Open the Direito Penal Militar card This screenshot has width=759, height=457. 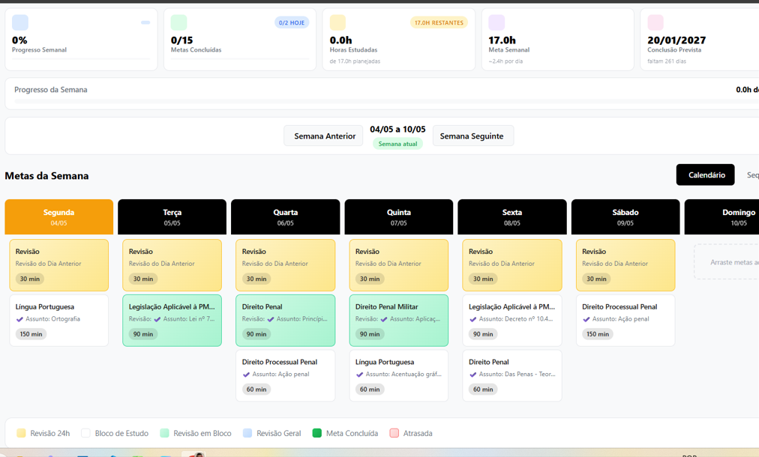(x=399, y=320)
